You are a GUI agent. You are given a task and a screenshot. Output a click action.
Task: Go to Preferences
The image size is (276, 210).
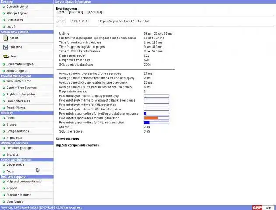click(14, 20)
